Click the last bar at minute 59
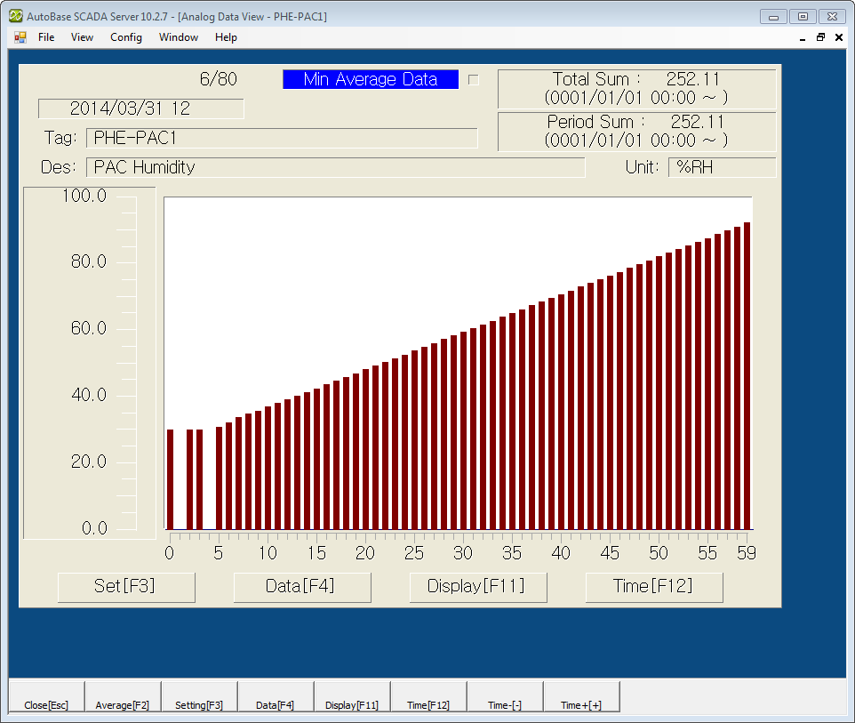The width and height of the screenshot is (855, 723). coord(747,375)
